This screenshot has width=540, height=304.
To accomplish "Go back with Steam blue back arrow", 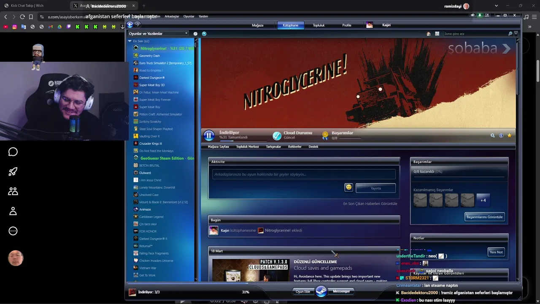I will point(130,25).
